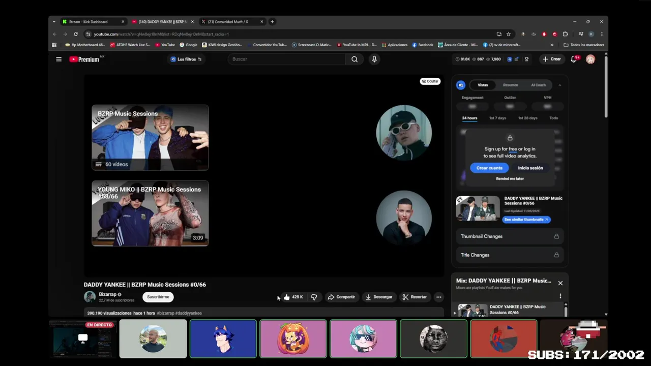The width and height of the screenshot is (651, 366).
Task: Select the DADDY YANKEE YouTube browser tab
Action: [x=163, y=21]
